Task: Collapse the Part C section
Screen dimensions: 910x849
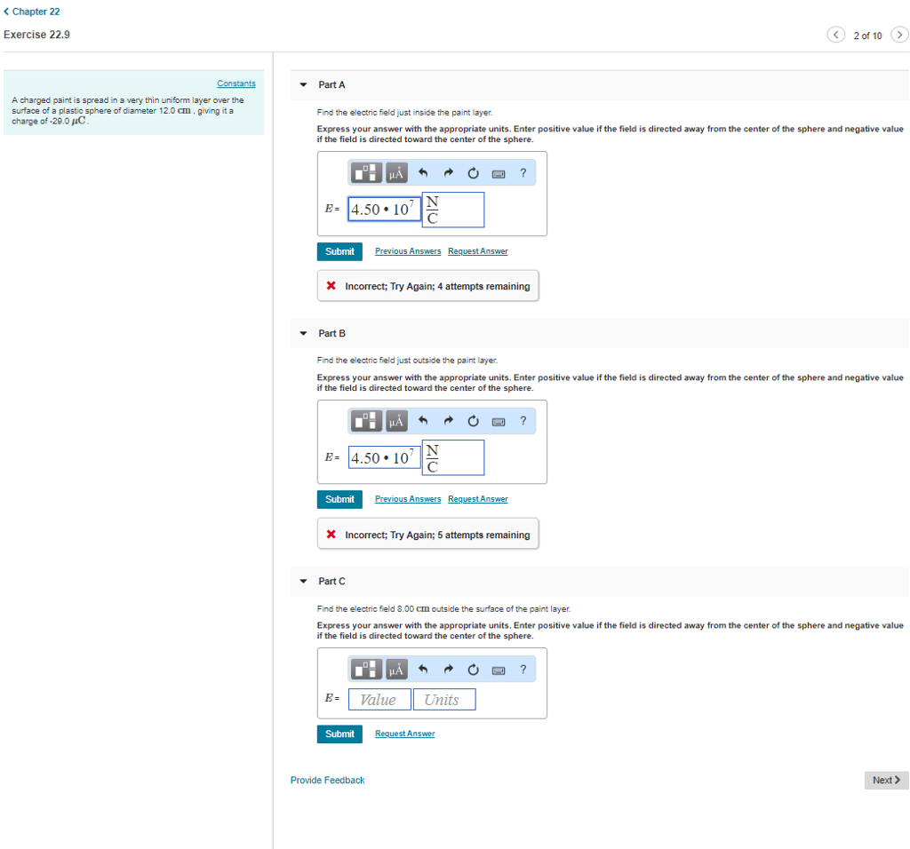Action: pos(303,581)
